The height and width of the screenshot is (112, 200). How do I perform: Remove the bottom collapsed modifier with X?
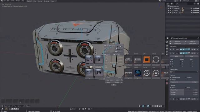198,99
